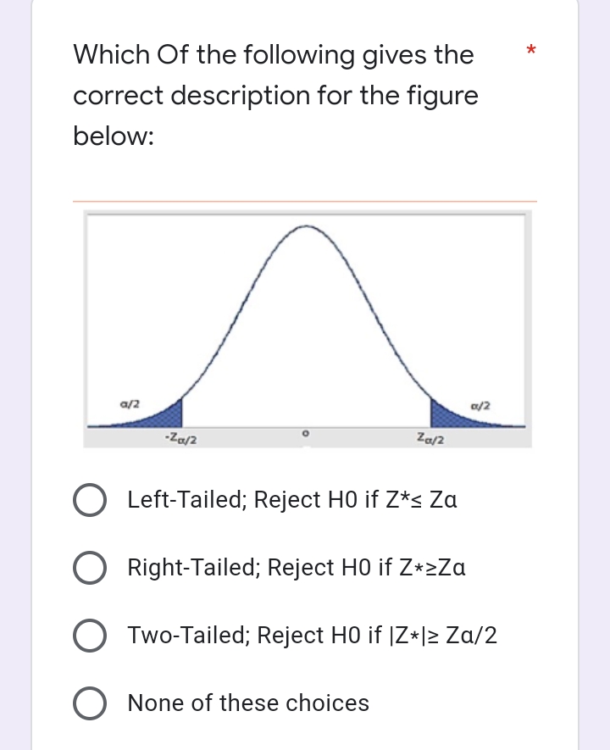Click the None of these choices text
This screenshot has height=750, width=610.
click(247, 703)
